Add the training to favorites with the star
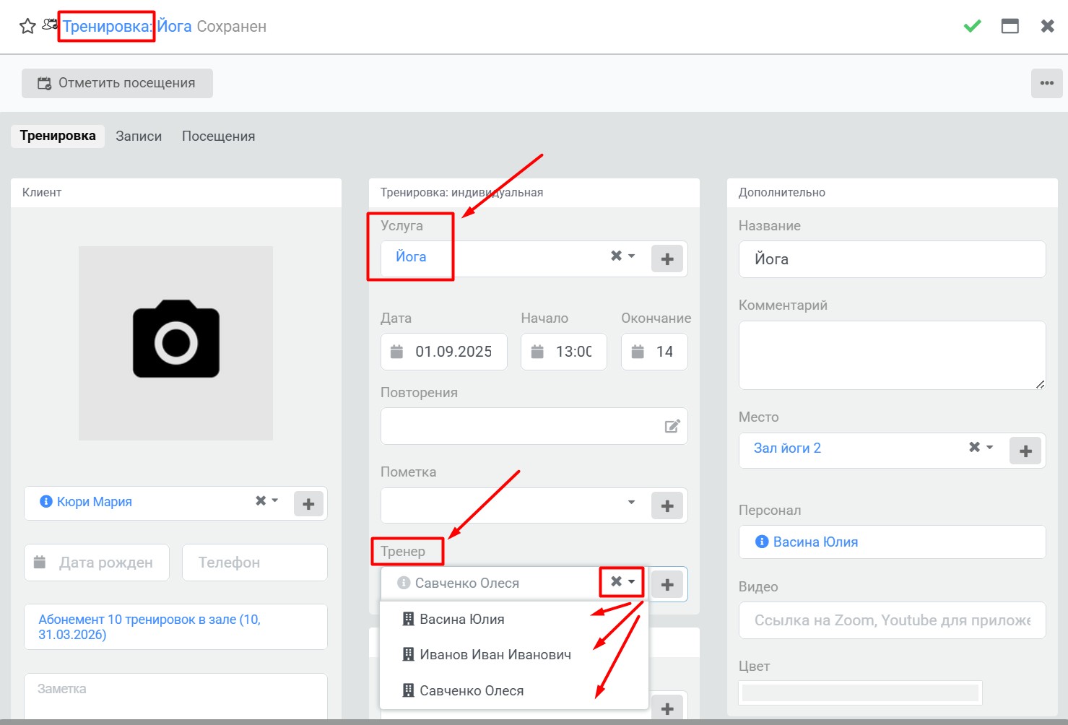The image size is (1068, 725). pyautogui.click(x=27, y=27)
